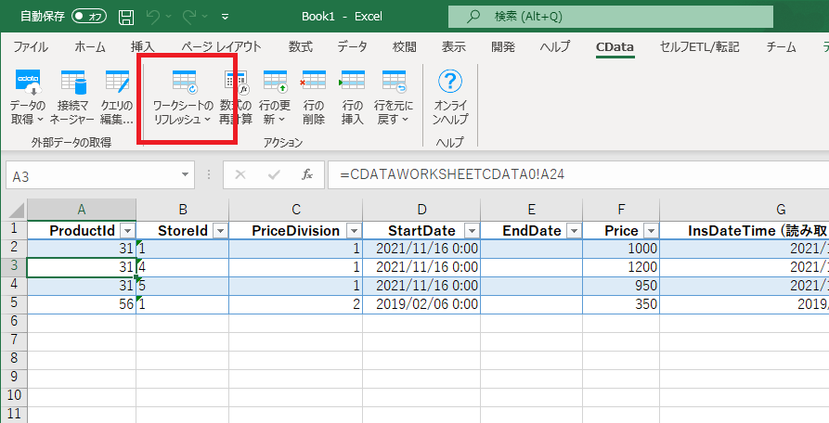Click the Price cell with 350
The image size is (829, 423).
(621, 304)
